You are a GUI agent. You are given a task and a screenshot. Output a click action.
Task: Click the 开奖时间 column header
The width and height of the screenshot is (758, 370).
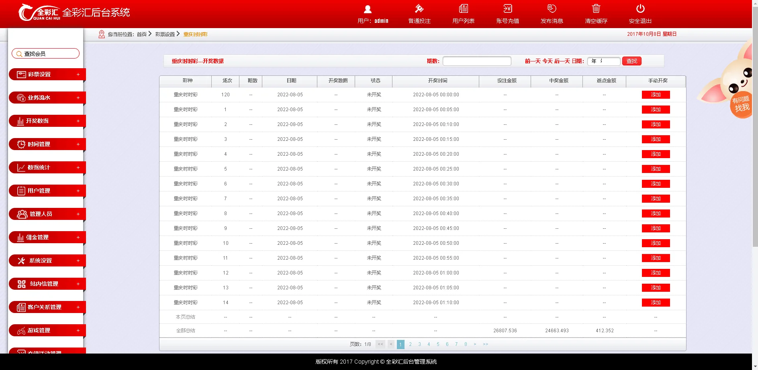(437, 81)
